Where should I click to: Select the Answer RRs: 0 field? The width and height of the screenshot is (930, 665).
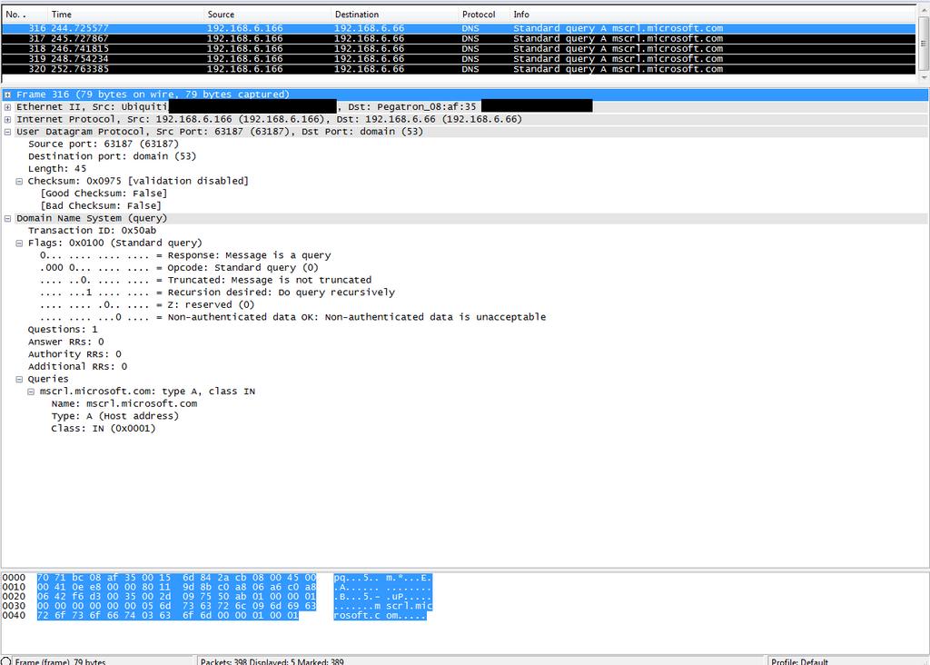pos(65,342)
